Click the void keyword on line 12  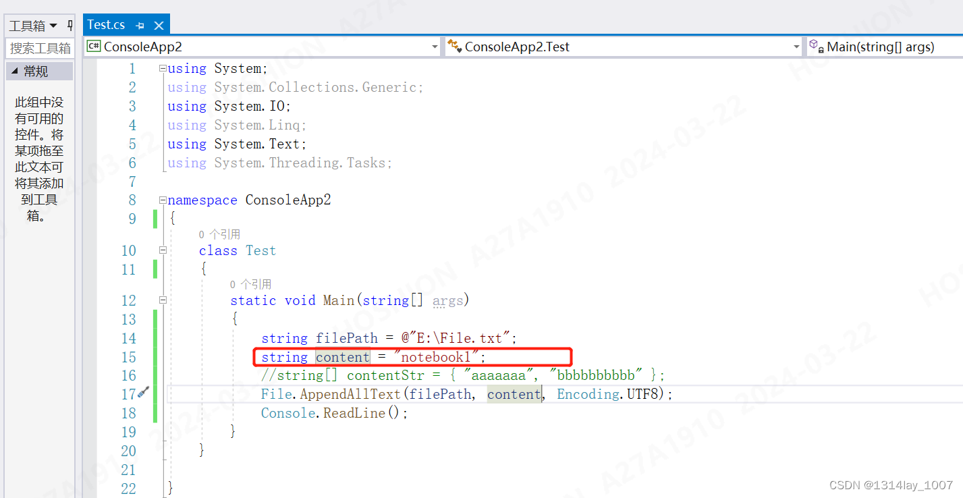pos(300,300)
